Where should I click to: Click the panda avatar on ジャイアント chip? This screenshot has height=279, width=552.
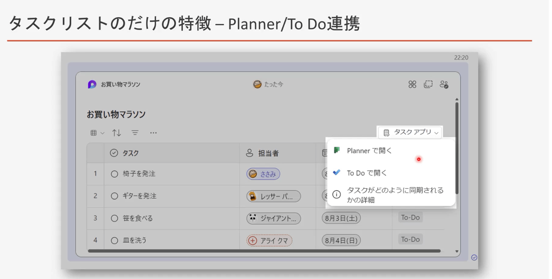tap(253, 218)
